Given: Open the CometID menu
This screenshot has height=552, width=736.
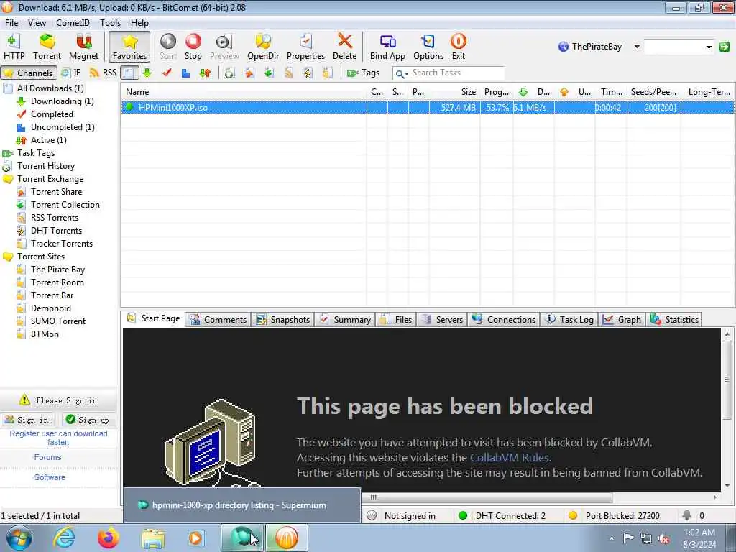Looking at the screenshot, I should (73, 22).
